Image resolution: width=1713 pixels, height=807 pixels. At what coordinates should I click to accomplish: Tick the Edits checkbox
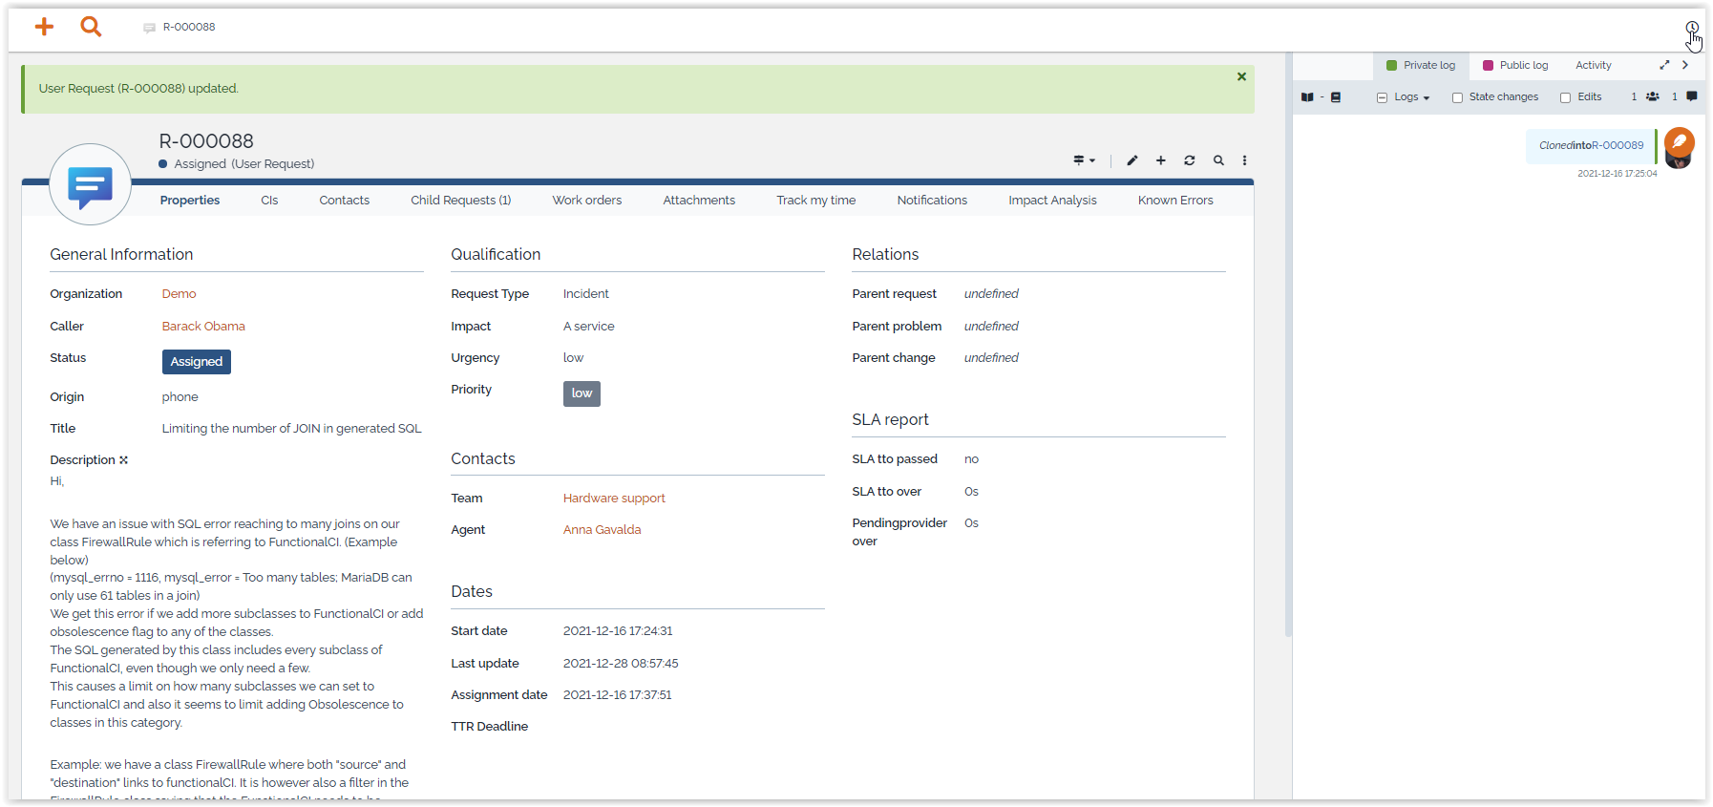tap(1565, 97)
